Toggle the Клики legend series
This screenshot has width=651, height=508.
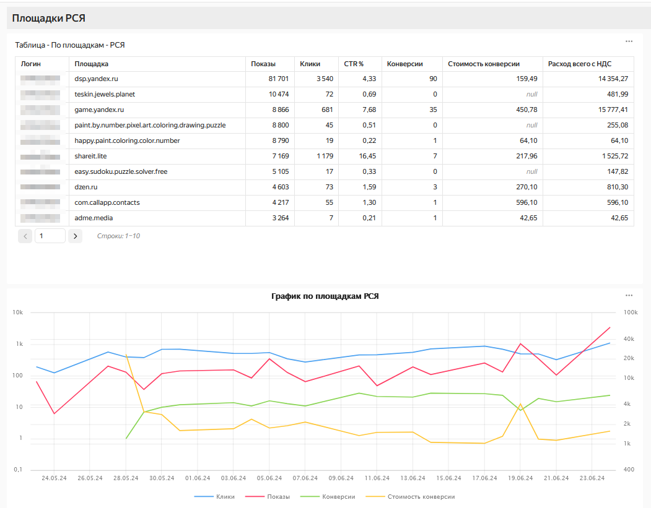[x=215, y=496]
